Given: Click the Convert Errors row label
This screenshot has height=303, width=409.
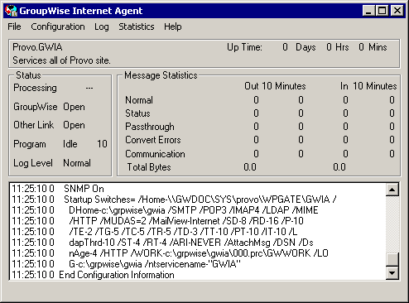Looking at the screenshot, I should click(153, 140).
